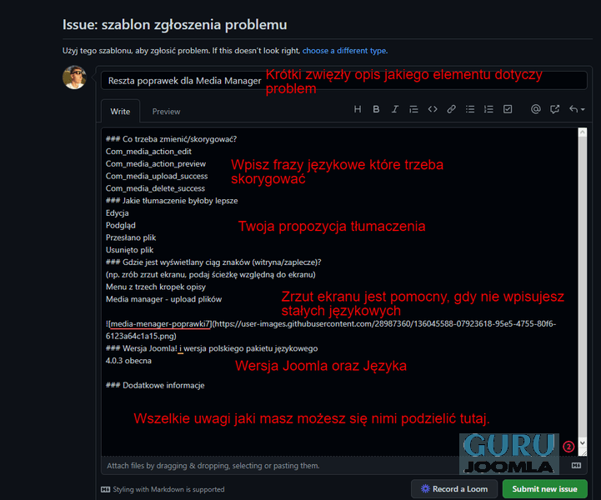Insert a heading with the H icon

coord(358,109)
